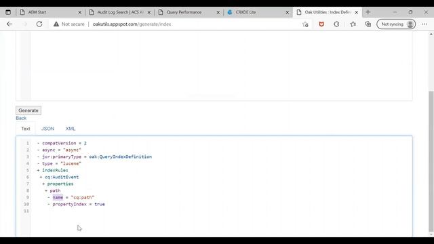434x244 pixels.
Task: Close the AEM Start tab
Action: [80, 12]
